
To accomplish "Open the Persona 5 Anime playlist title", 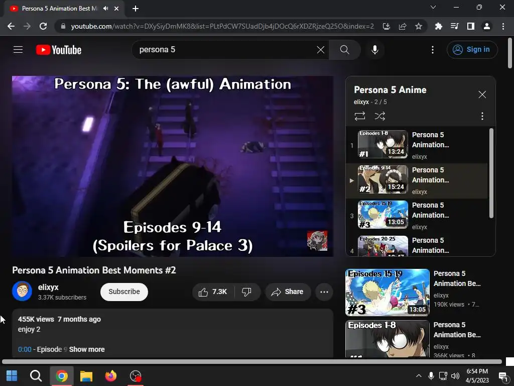I will pyautogui.click(x=390, y=90).
